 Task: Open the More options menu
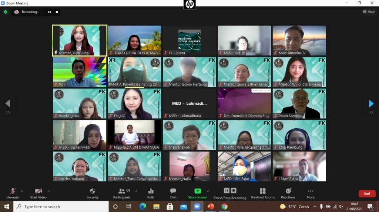pyautogui.click(x=310, y=193)
